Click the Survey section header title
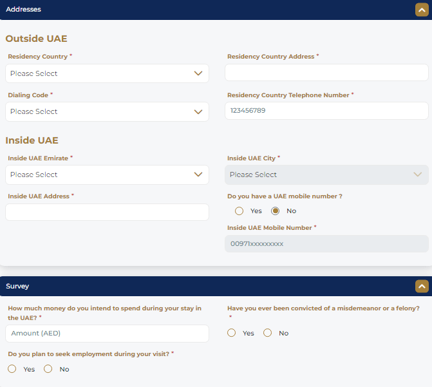This screenshot has height=387, width=432. 17,286
